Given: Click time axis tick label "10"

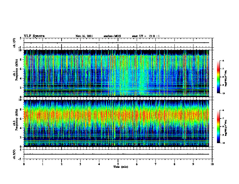Looking at the screenshot, I should (x=212, y=164).
